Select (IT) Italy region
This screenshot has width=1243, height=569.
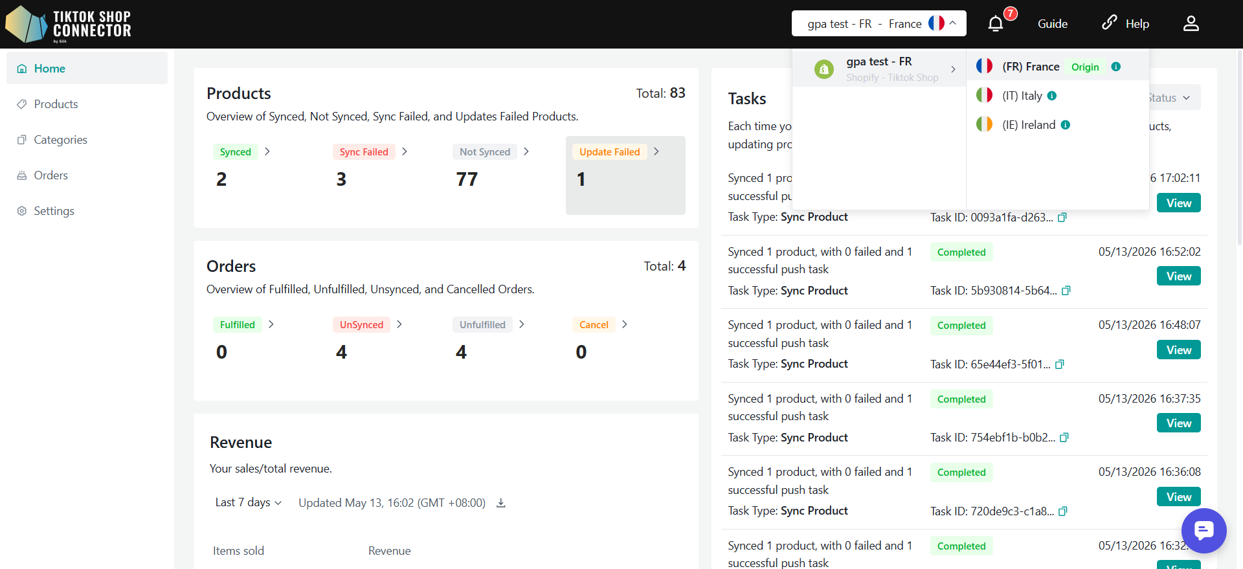[x=1058, y=96]
